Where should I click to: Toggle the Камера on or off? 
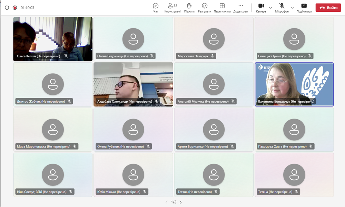click(261, 8)
